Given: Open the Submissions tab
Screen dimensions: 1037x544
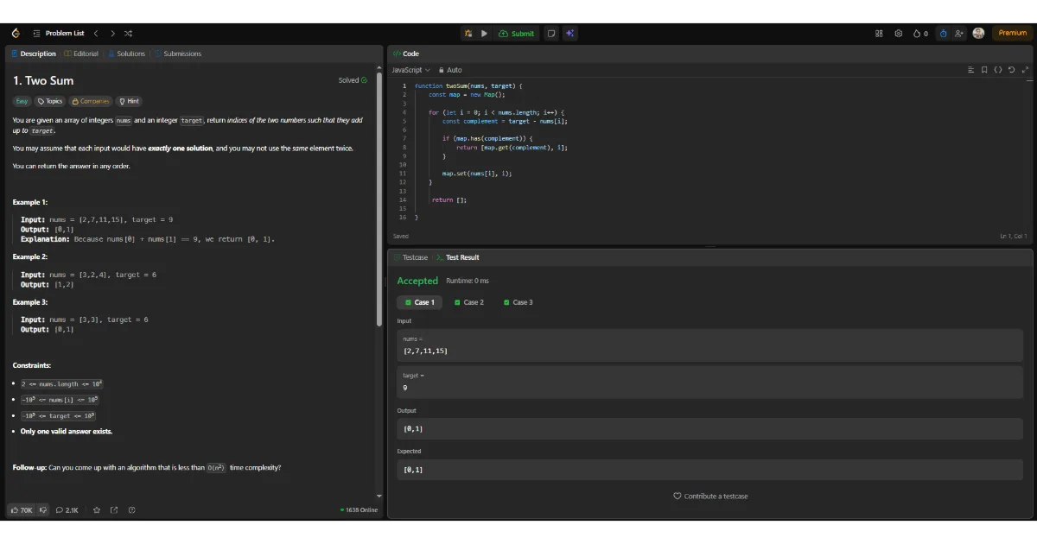Looking at the screenshot, I should coord(178,54).
